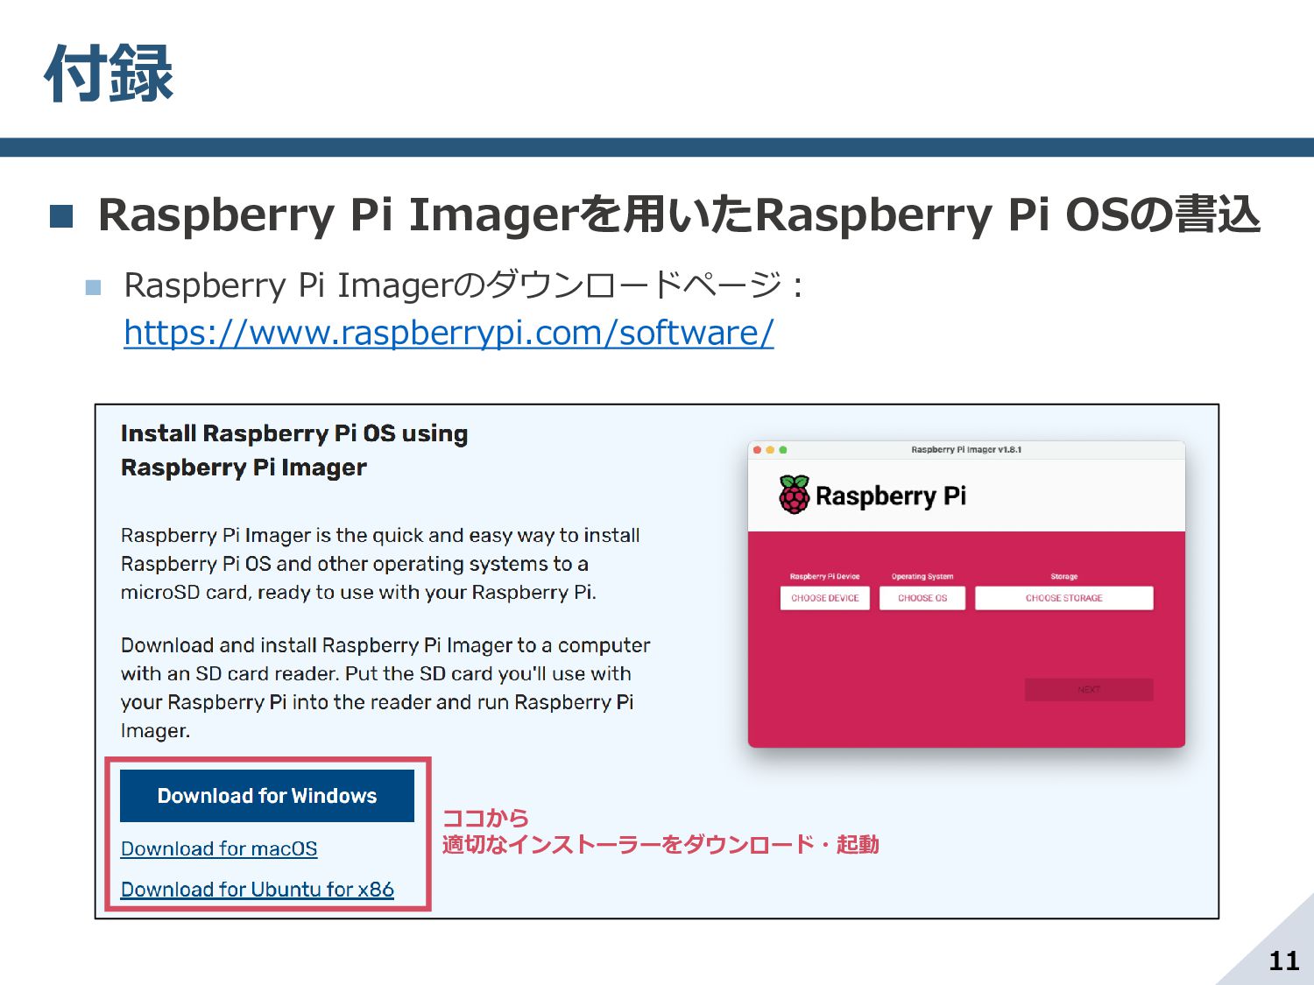The height and width of the screenshot is (985, 1314).
Task: Click the 付録 slide heading
Action: 109,74
